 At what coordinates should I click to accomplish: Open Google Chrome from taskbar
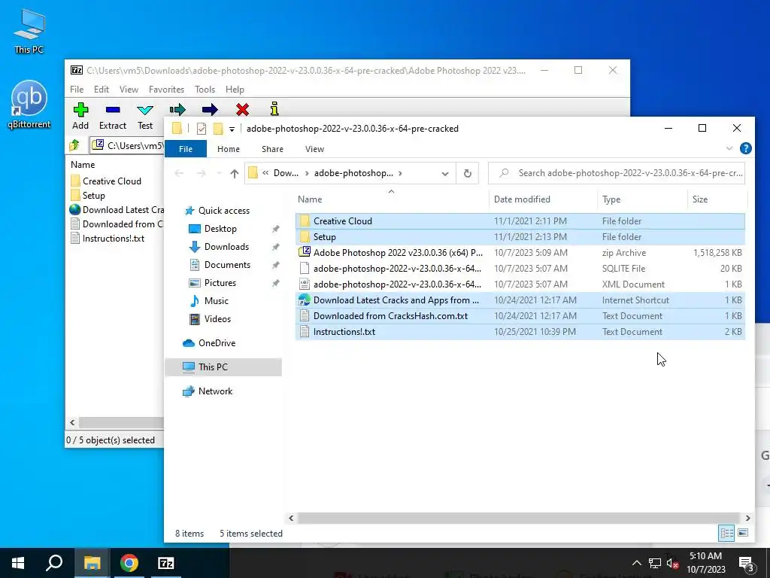tap(129, 563)
